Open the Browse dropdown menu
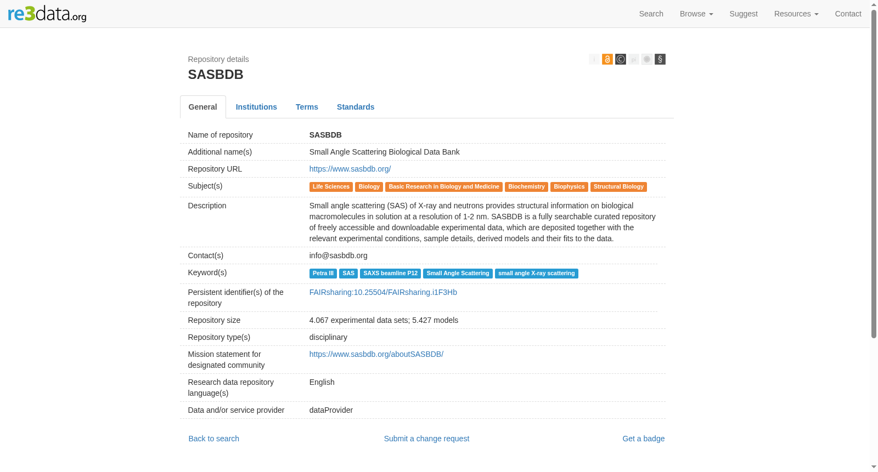Viewport: 878px width, 472px height. (x=696, y=14)
